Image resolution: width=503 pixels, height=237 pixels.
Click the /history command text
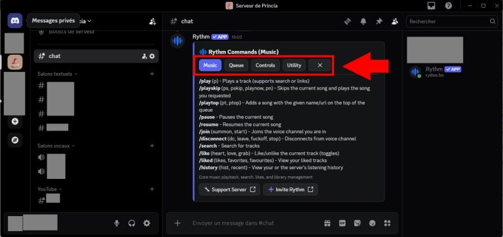pos(208,168)
